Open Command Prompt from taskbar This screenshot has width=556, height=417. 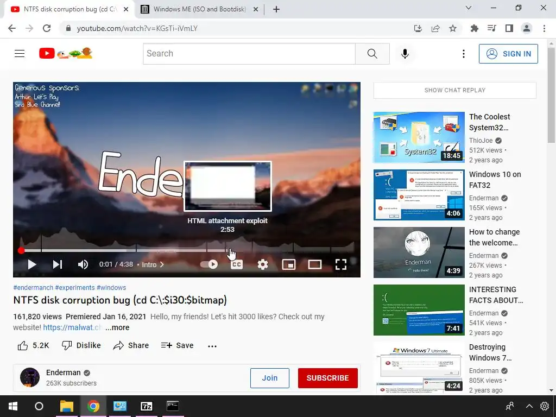pyautogui.click(x=173, y=406)
